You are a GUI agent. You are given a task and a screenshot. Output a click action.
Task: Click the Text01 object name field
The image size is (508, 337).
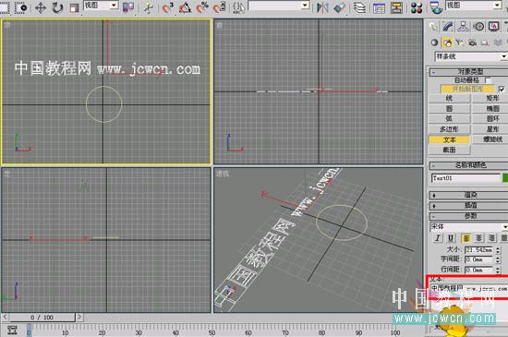(x=466, y=178)
